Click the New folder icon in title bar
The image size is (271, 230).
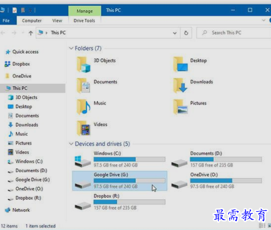coord(23,10)
